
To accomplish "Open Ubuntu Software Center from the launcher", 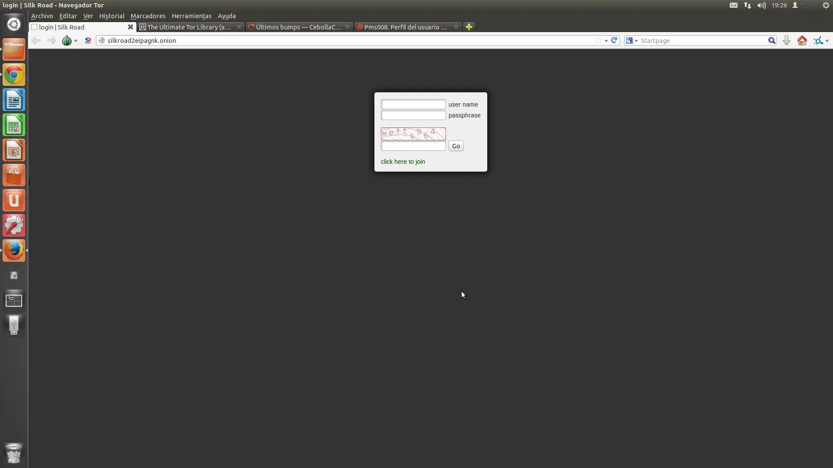I will (14, 175).
